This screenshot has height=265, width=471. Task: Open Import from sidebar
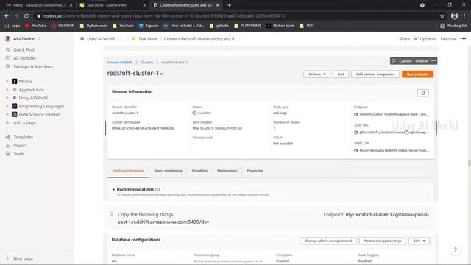pos(20,146)
